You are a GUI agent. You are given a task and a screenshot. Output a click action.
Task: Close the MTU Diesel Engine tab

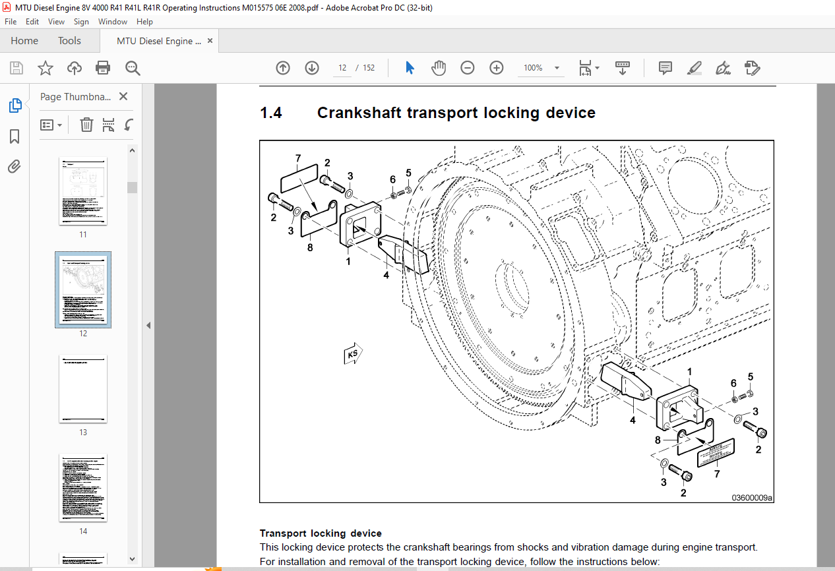pos(210,41)
